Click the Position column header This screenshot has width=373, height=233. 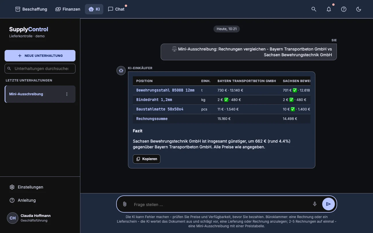(x=144, y=81)
